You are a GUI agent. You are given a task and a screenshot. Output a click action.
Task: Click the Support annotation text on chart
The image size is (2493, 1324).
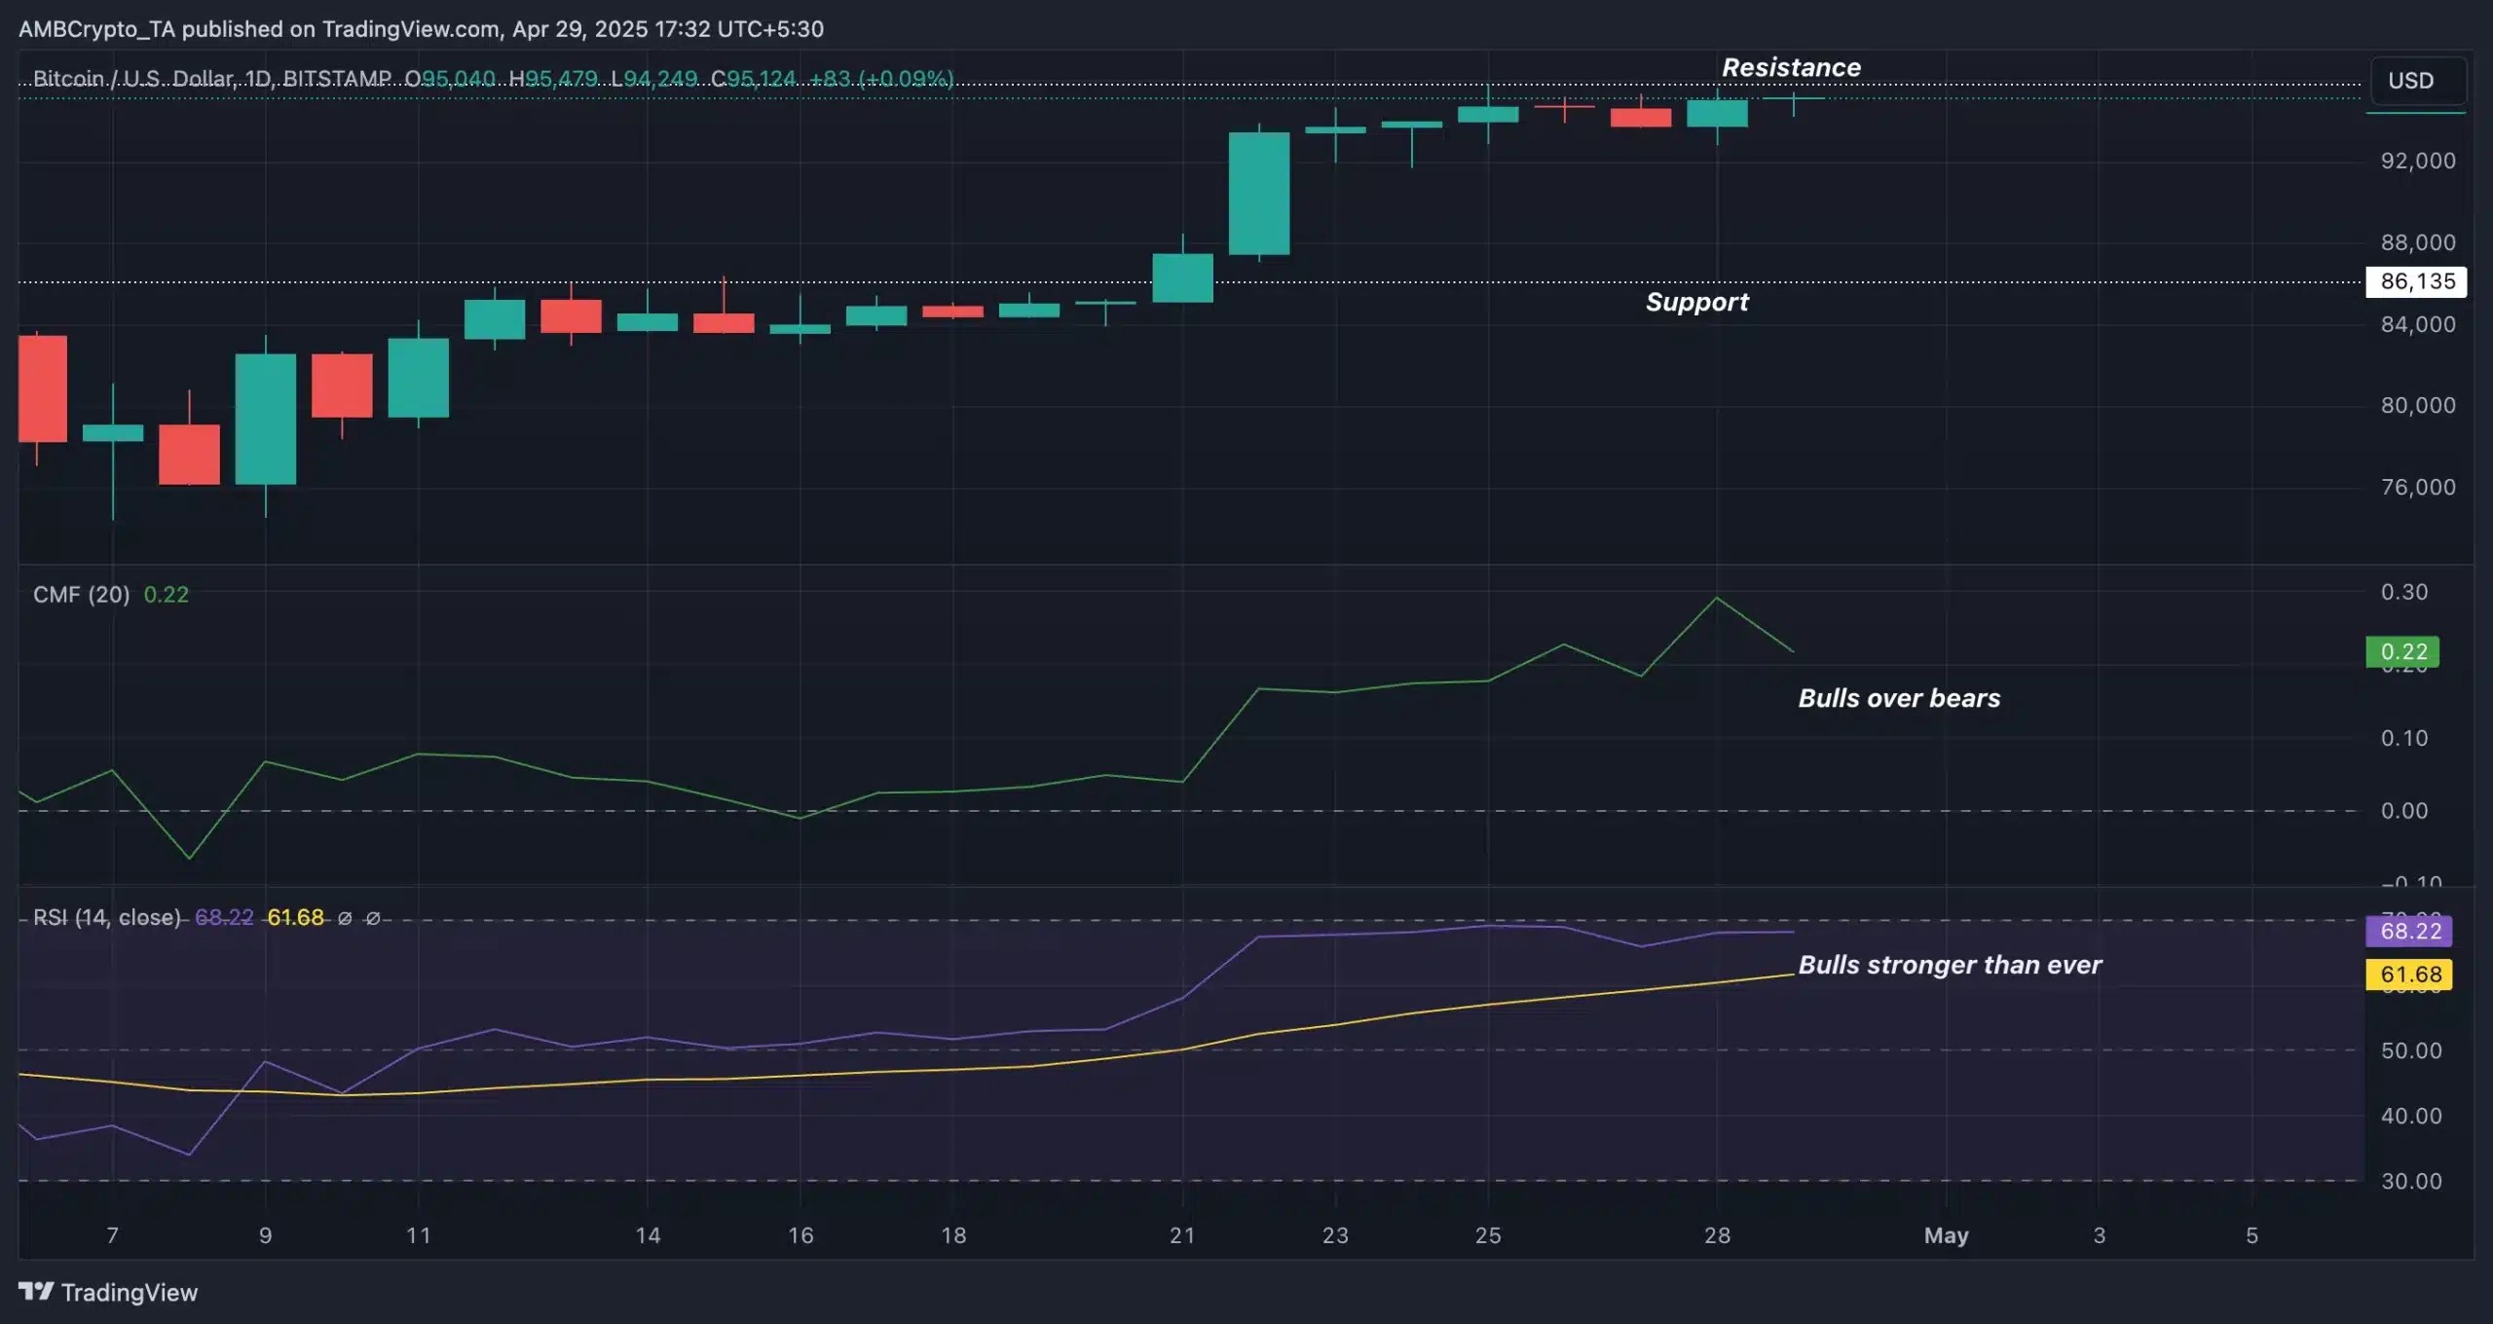(1696, 302)
